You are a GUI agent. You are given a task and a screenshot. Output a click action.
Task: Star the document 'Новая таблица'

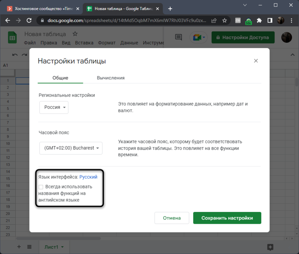click(x=75, y=34)
